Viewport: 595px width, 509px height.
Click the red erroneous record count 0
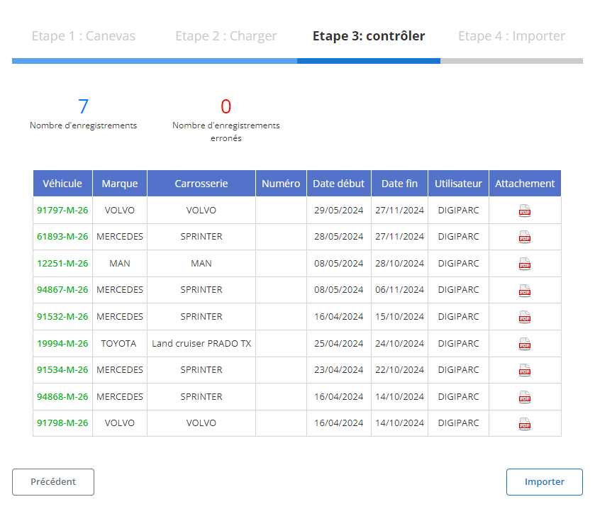[x=226, y=106]
